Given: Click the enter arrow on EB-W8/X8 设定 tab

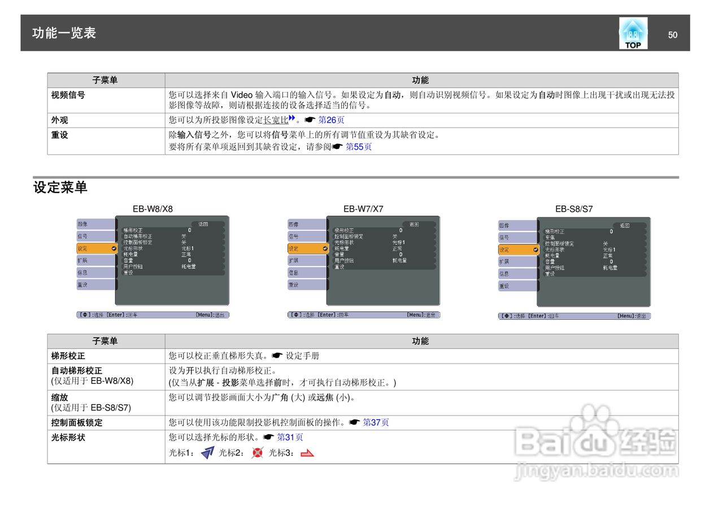Looking at the screenshot, I should coord(114,248).
